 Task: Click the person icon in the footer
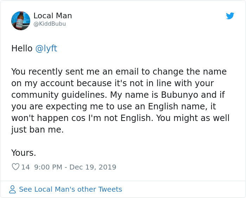tap(13, 190)
